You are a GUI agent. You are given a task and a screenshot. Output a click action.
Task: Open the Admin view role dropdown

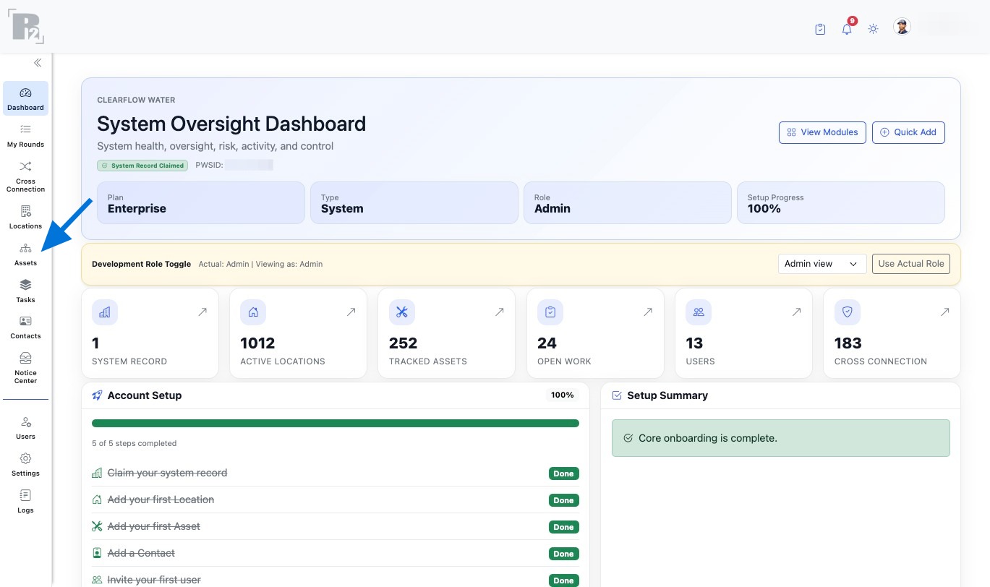(x=822, y=264)
